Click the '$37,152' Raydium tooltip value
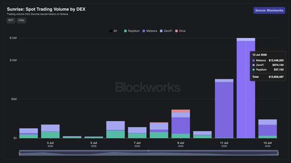The width and height of the screenshot is (291, 163). click(x=279, y=70)
